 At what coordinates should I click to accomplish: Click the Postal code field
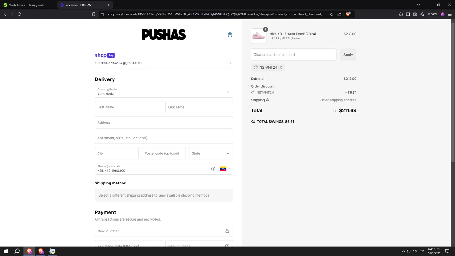coord(164,153)
